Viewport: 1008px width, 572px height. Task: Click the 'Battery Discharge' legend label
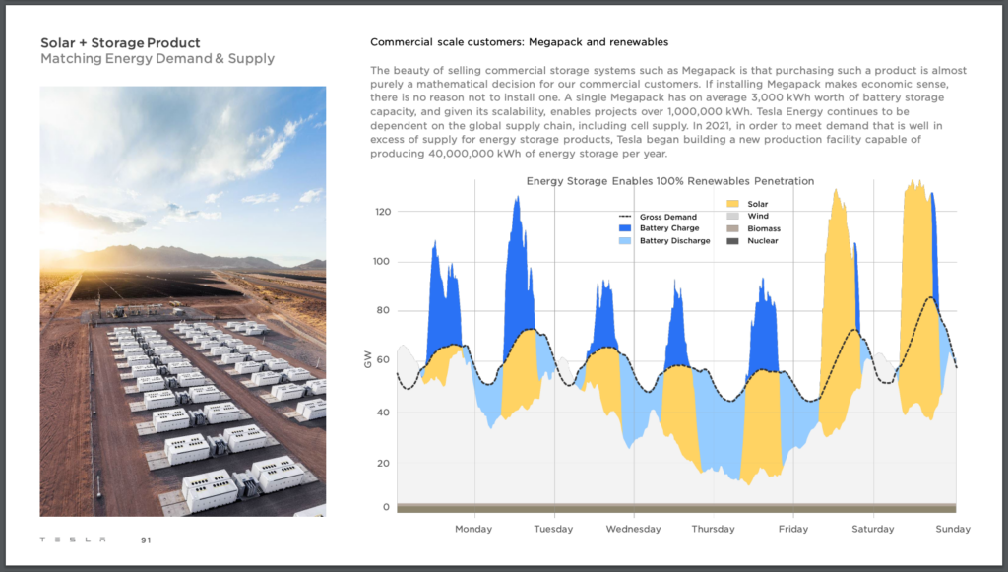675,241
